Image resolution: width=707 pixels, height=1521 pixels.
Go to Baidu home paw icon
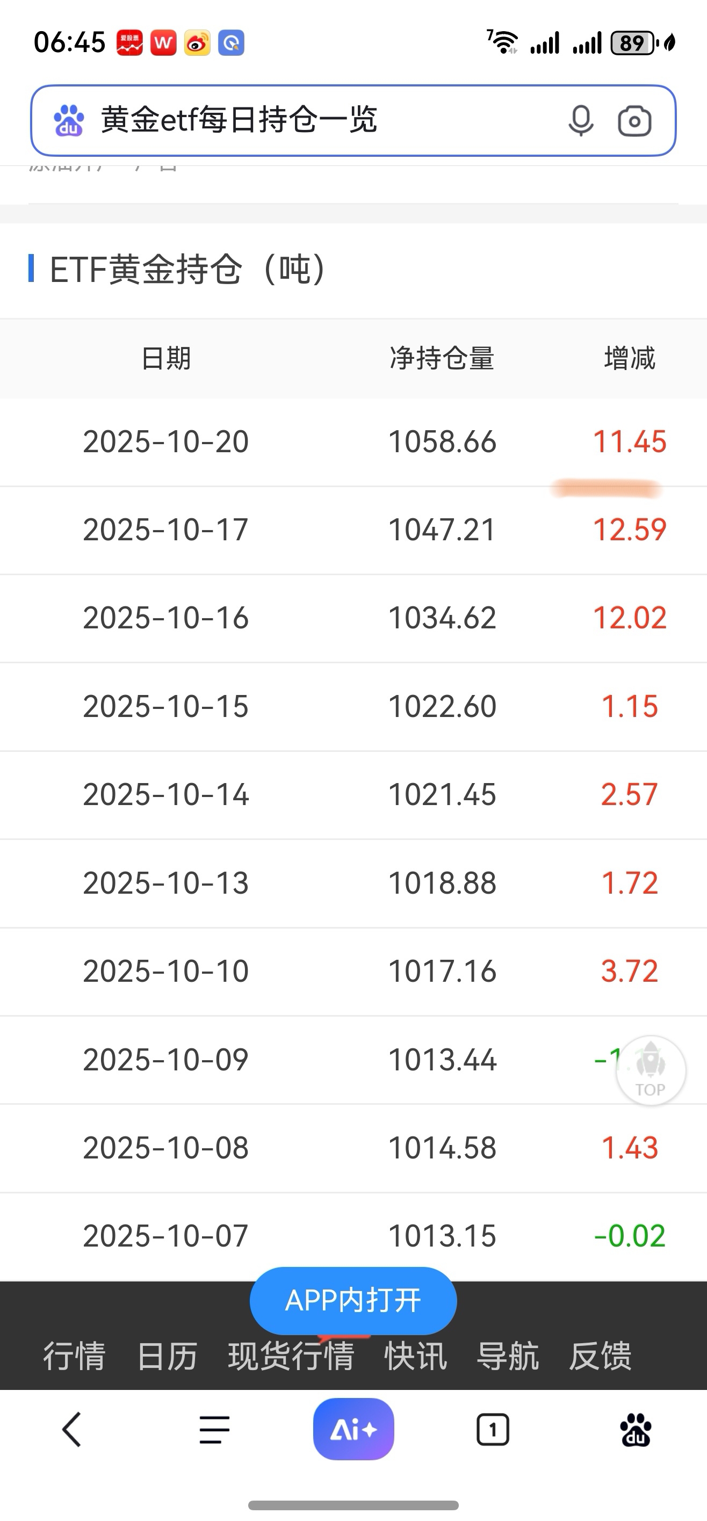pyautogui.click(x=636, y=1430)
